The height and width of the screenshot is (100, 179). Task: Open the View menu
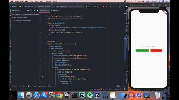pos(42,1)
